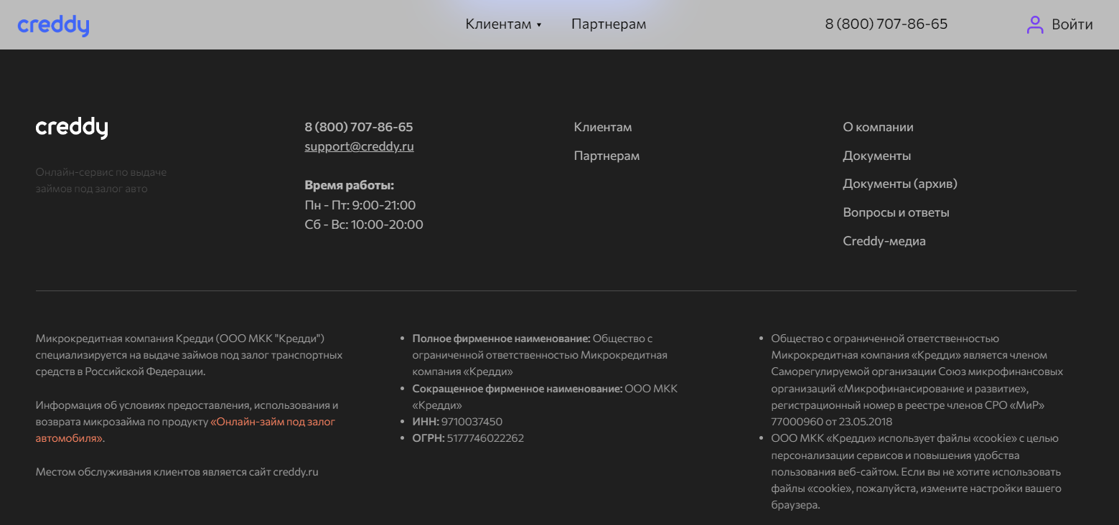Expand the Клиентам dropdown arrow in header
The image size is (1119, 525).
539,25
